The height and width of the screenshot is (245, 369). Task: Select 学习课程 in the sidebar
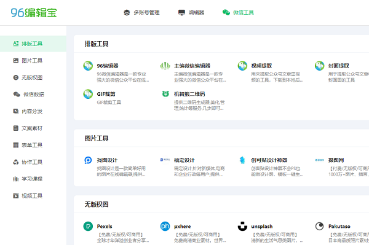(33, 179)
